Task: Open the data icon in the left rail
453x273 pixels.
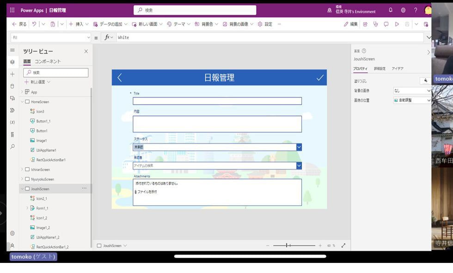Action: point(12,86)
